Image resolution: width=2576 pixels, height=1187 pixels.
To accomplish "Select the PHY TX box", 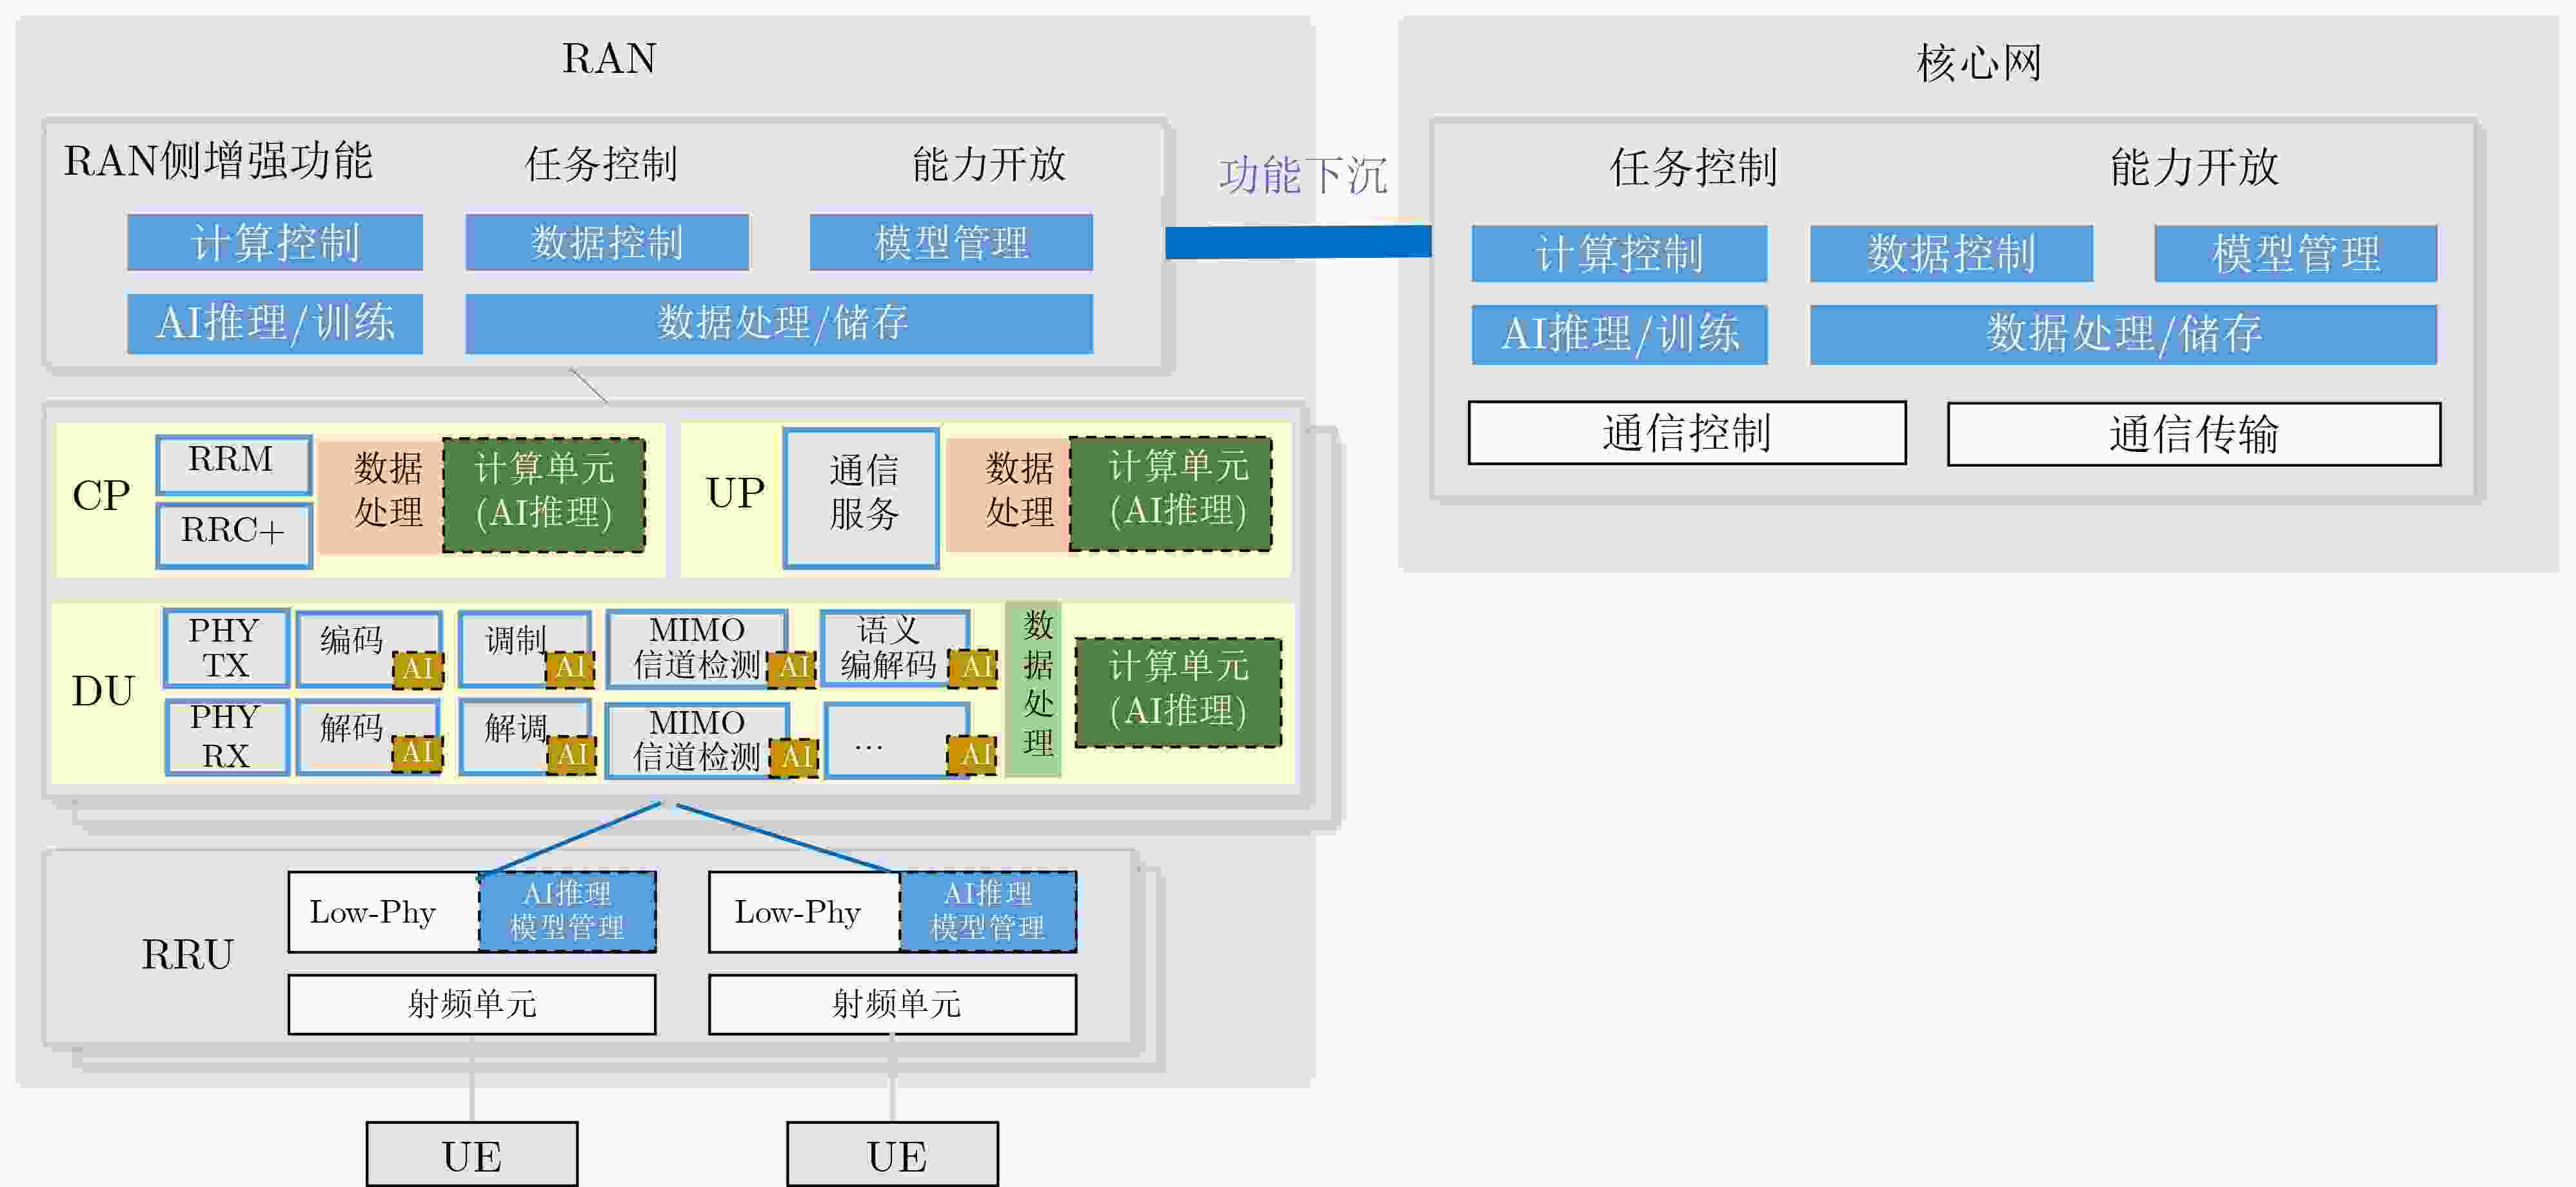I will [226, 648].
